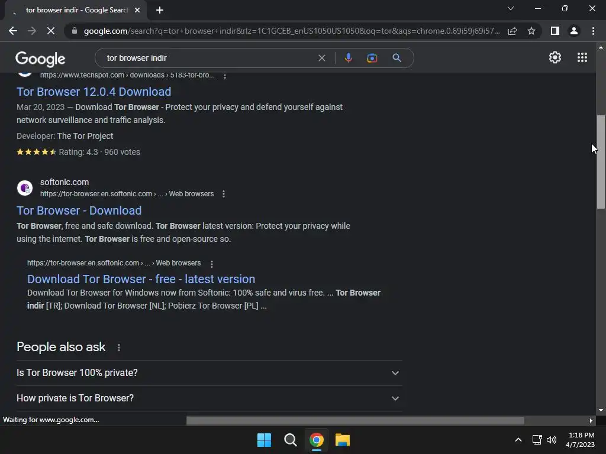Stop loading the page

[51, 31]
